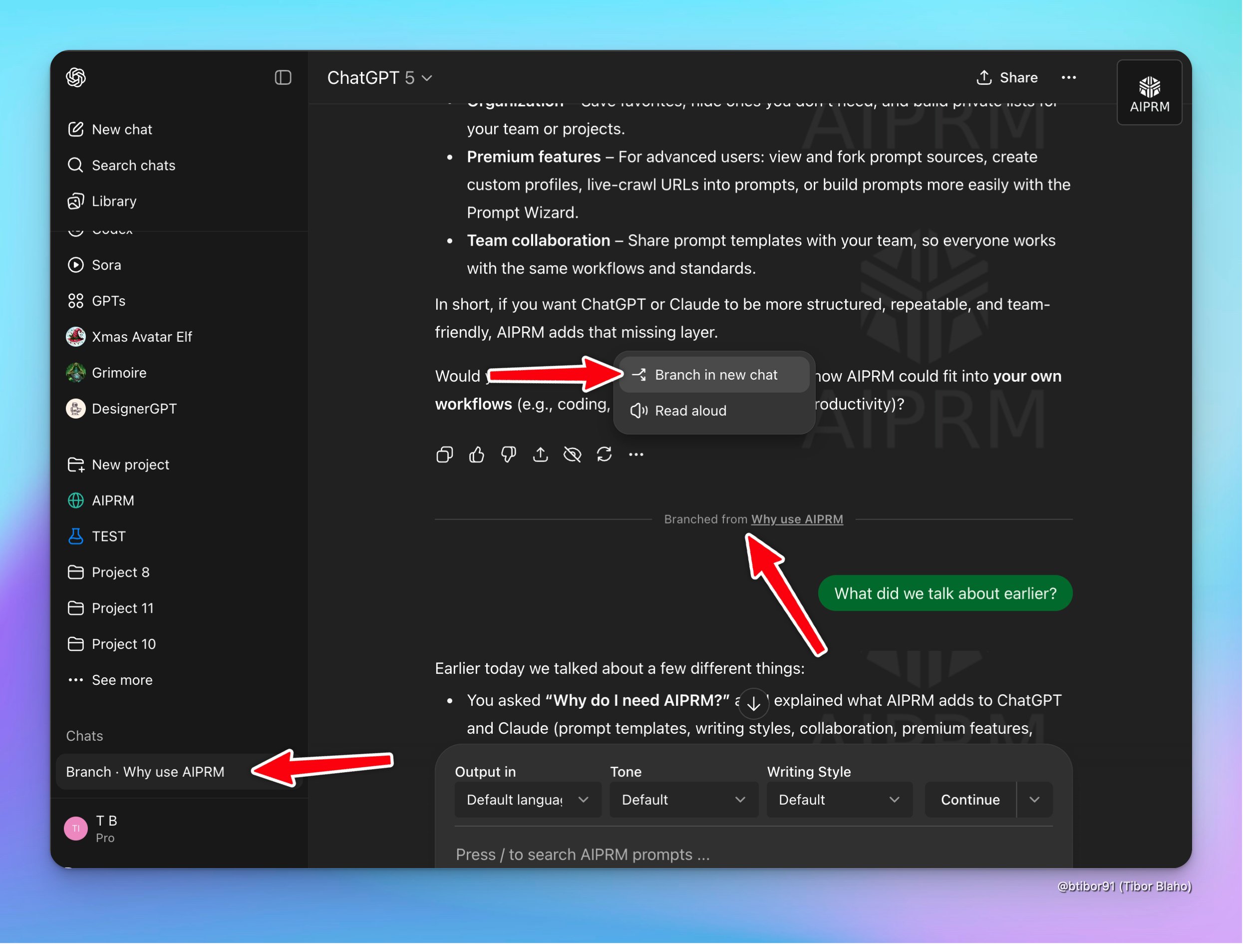
Task: Focus the AIPRM prompt input field
Action: pos(754,855)
